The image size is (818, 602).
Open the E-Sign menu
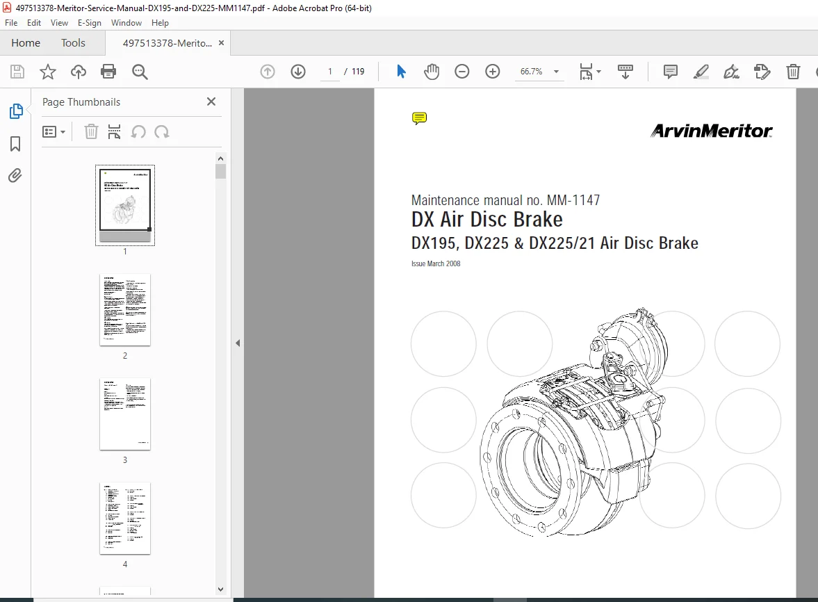coord(89,23)
